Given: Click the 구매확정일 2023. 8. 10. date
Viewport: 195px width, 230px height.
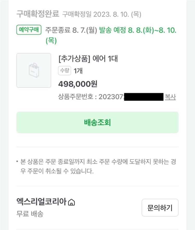Looking at the screenshot, I should pyautogui.click(x=102, y=14).
